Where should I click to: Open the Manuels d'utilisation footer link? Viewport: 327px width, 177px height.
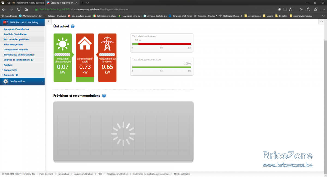click(x=83, y=174)
